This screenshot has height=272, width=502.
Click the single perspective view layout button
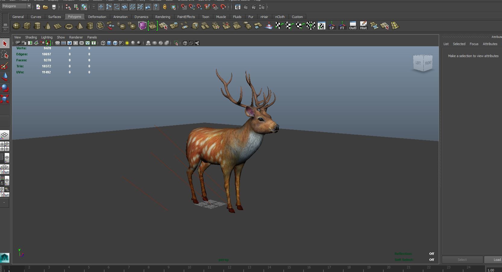pos(5,135)
